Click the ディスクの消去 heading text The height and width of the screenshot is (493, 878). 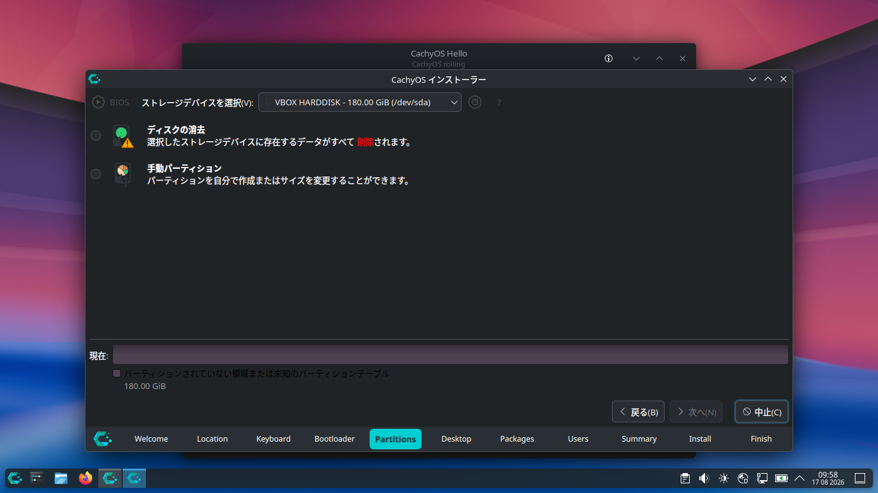(176, 130)
